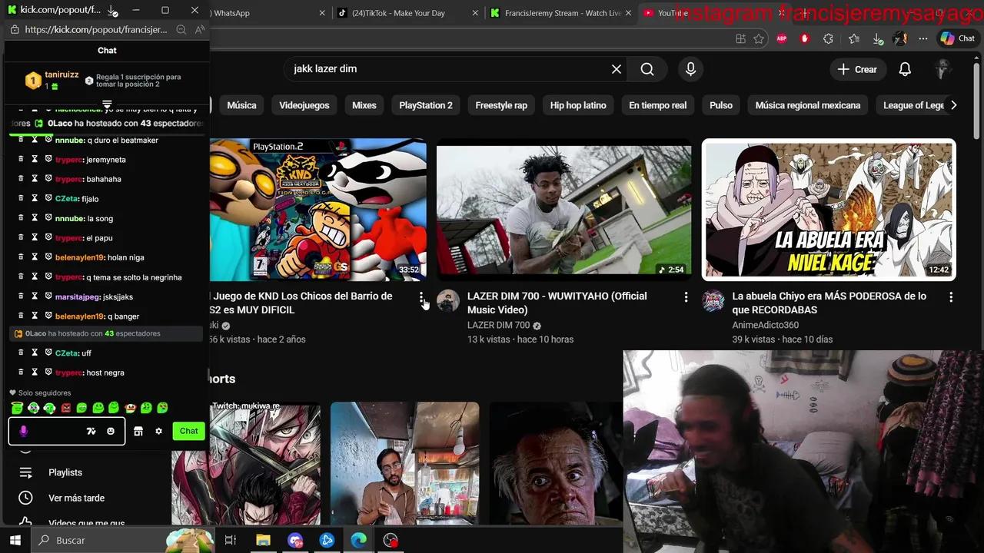Open Microsoft Edge from the taskbar

coord(359,541)
